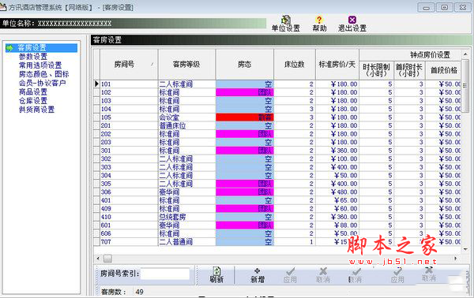This screenshot has width=474, height=298.
Task: Click the ¥60.00 price of room 409
Action: (337, 208)
